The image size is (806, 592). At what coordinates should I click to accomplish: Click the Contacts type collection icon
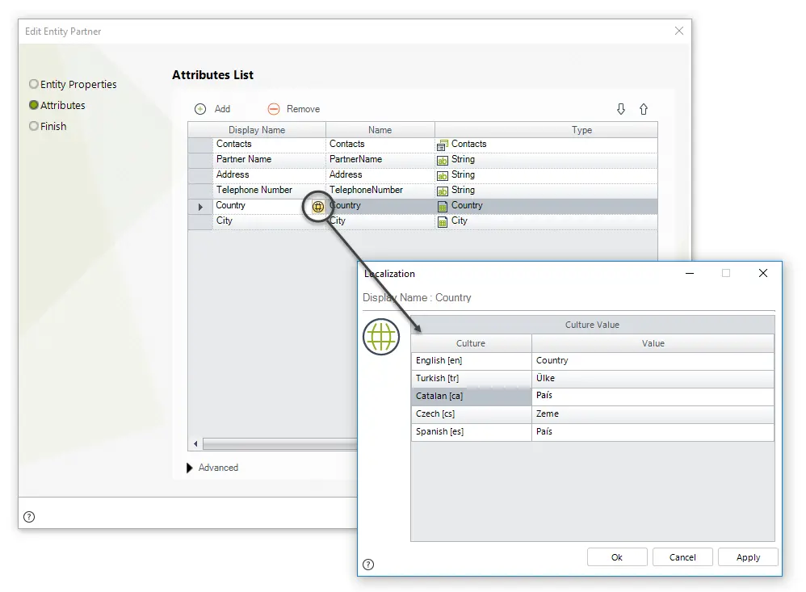click(x=442, y=145)
